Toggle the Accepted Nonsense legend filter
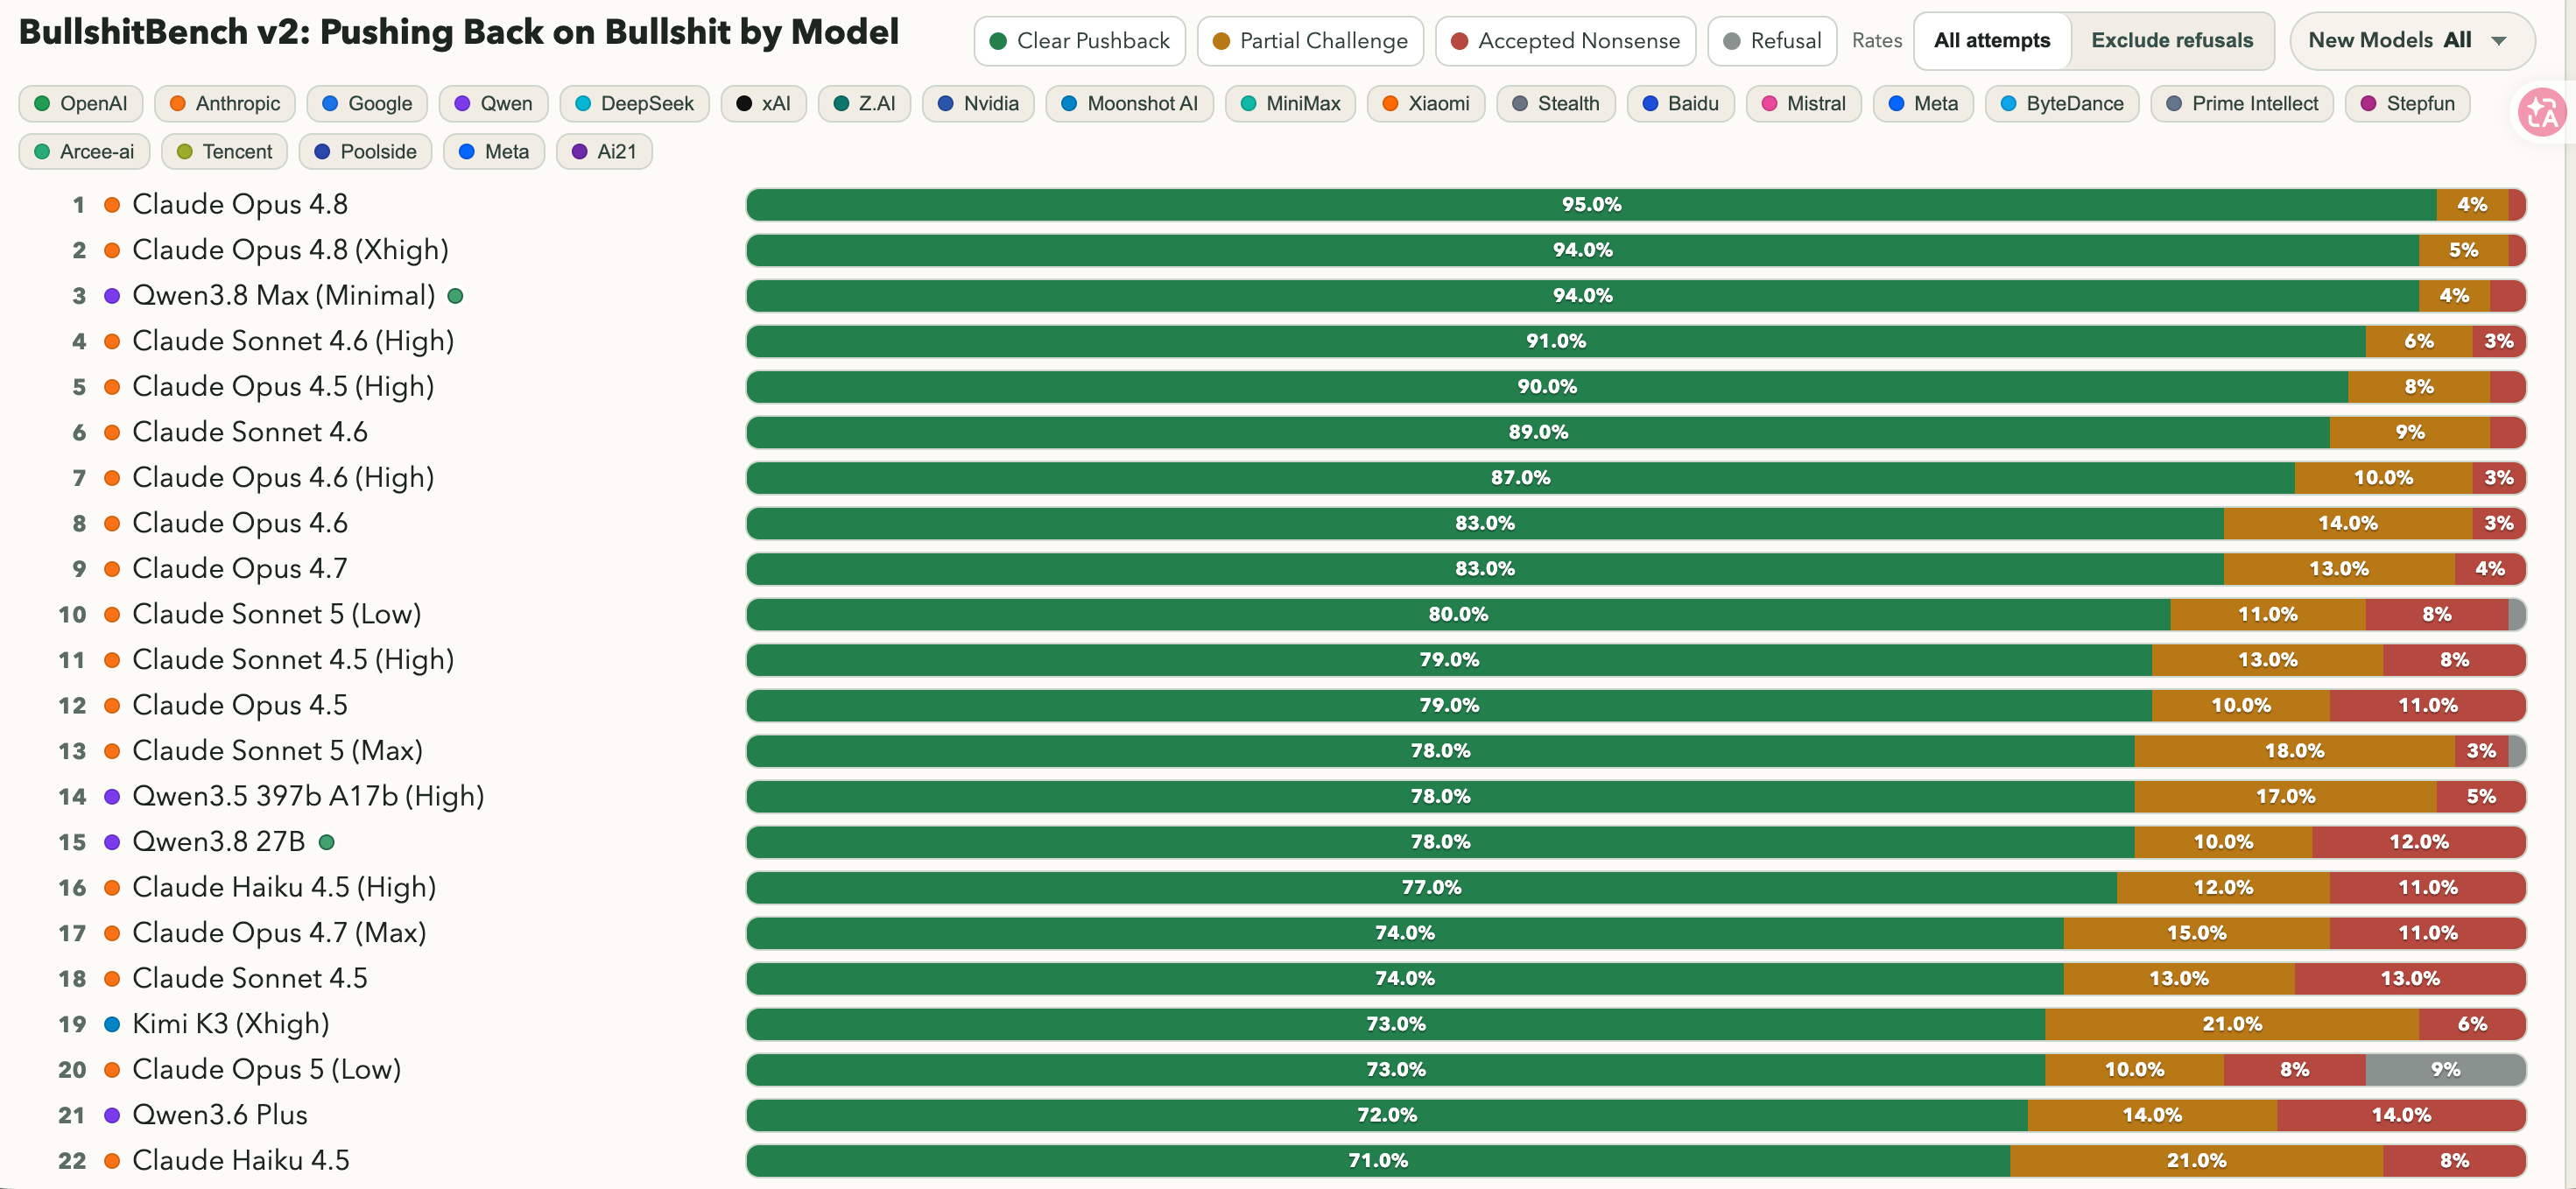This screenshot has height=1189, width=2576. click(1565, 41)
